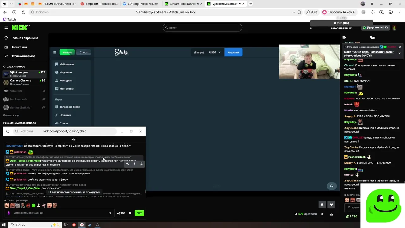
Task: Open Stake hamburger menu in stream
Action: coord(54,52)
